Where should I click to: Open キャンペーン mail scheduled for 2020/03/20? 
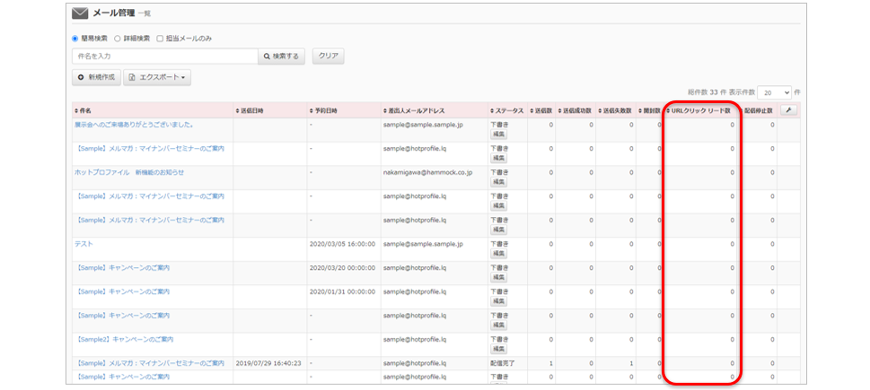[122, 267]
